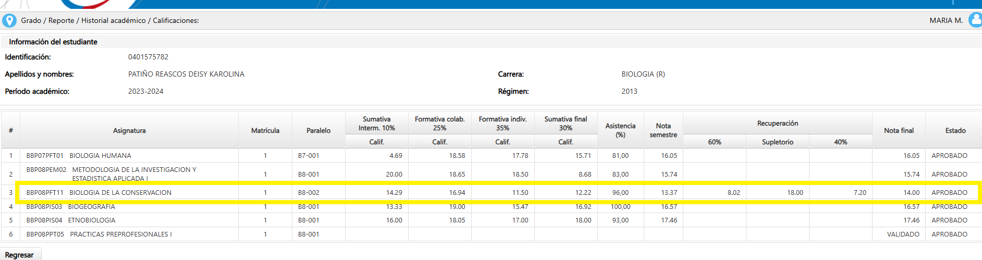
Task: Click the Recuperación column header
Action: pyautogui.click(x=778, y=123)
